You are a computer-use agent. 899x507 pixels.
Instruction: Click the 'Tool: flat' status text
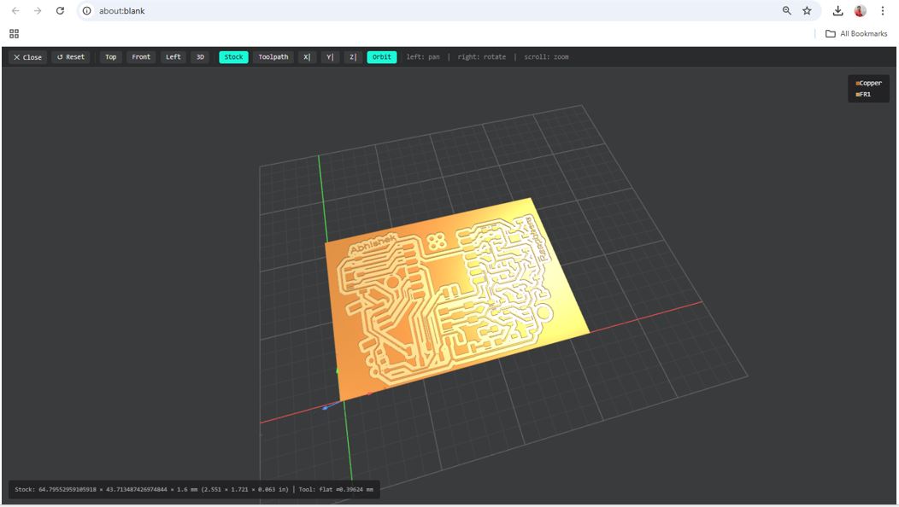point(336,490)
